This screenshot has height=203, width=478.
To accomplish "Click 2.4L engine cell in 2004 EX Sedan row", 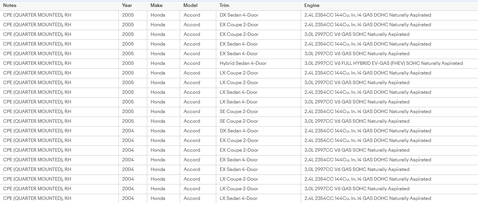I will (389, 160).
